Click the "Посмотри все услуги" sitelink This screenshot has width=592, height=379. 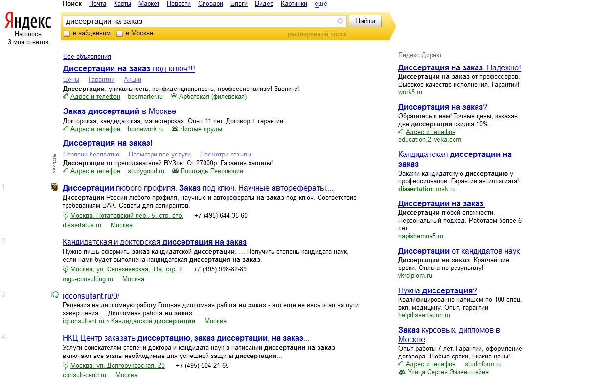click(x=159, y=154)
